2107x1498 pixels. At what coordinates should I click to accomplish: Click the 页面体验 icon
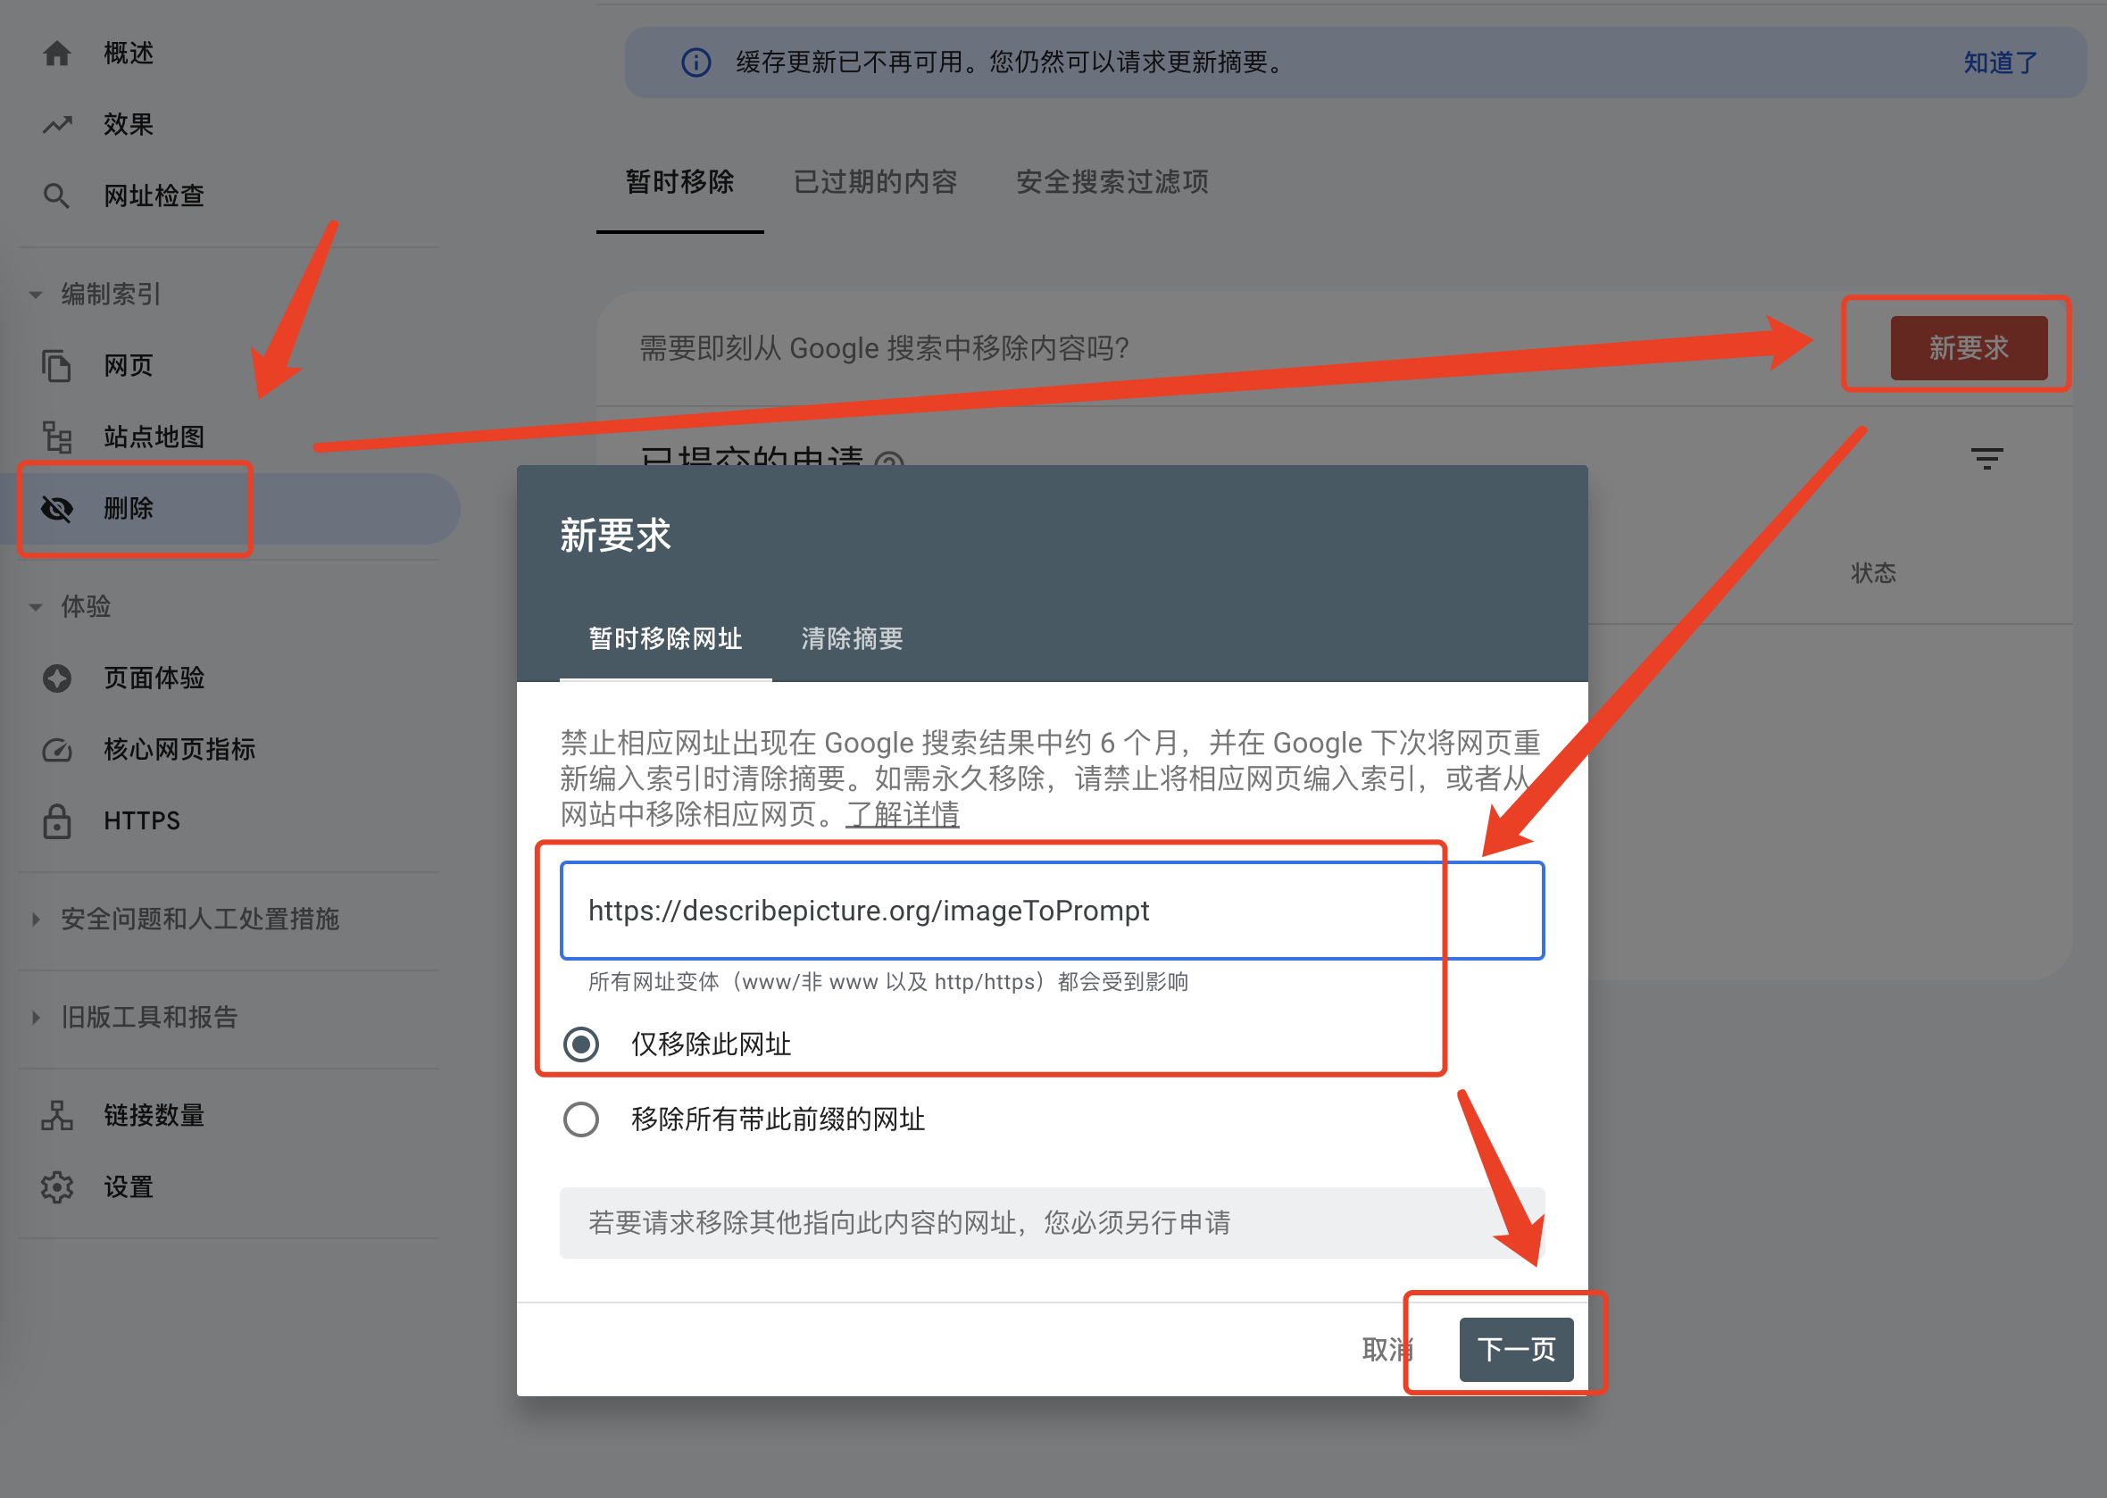pos(56,678)
